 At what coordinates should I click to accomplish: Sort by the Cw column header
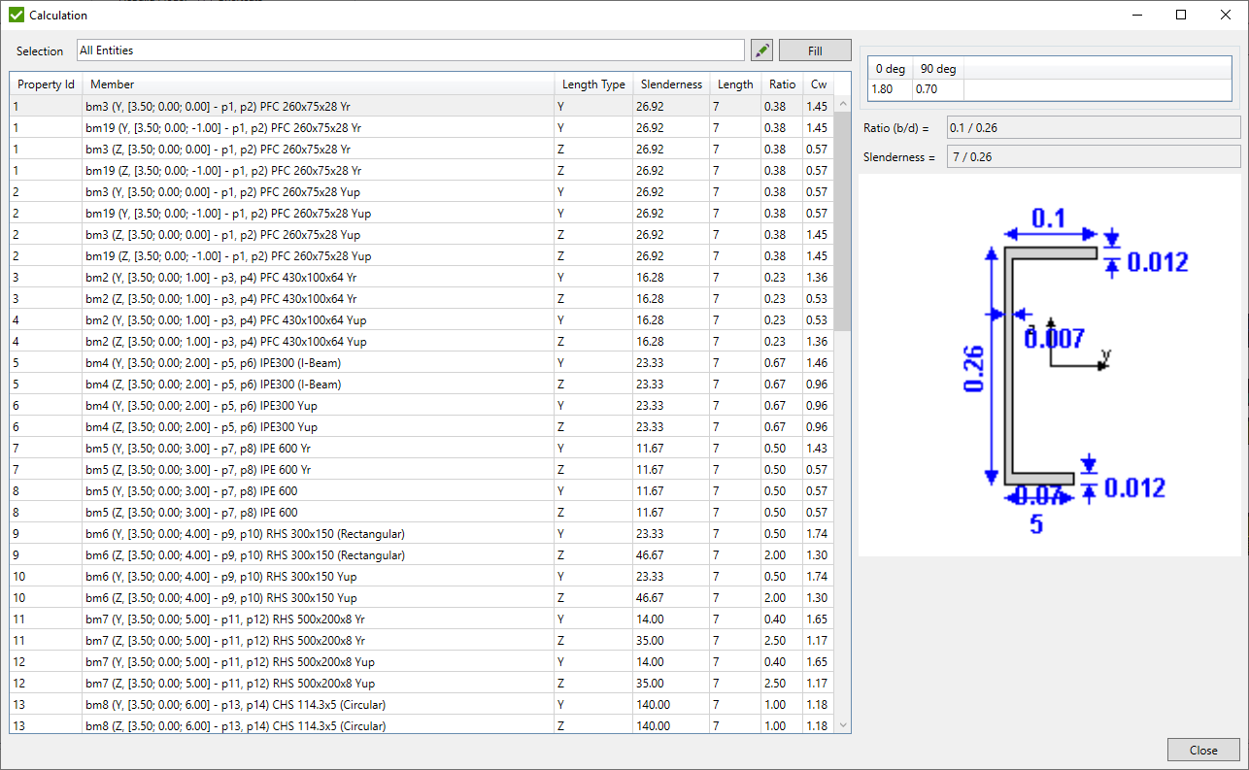click(x=818, y=84)
